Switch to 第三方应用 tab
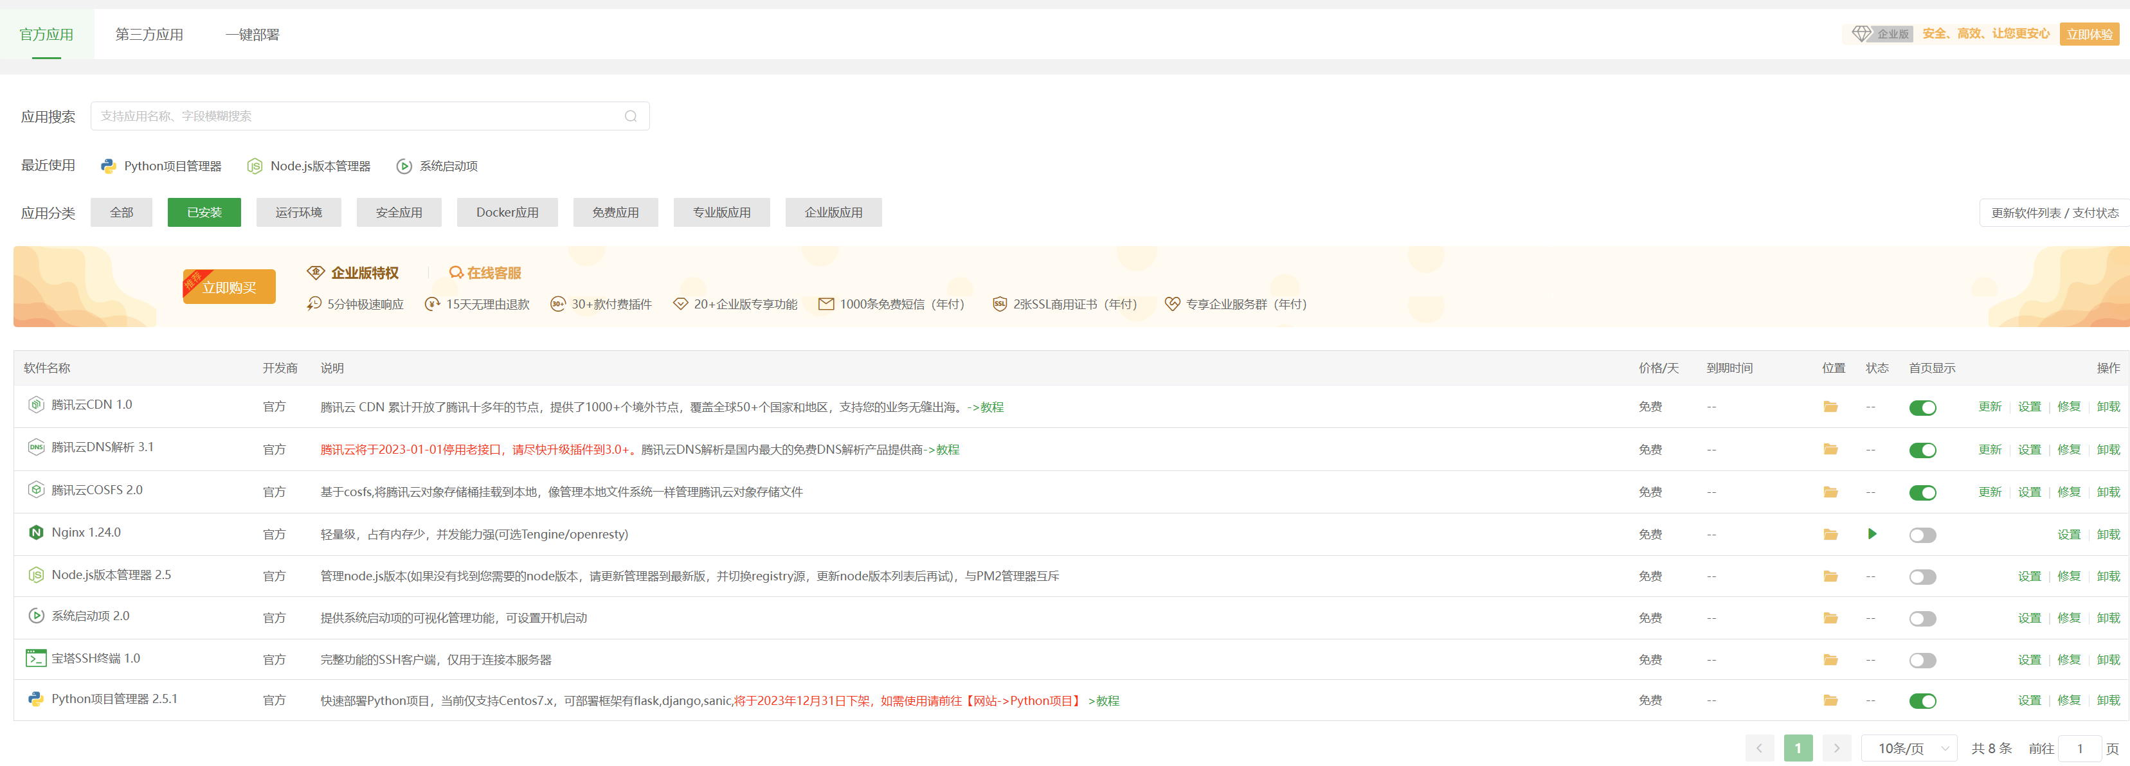 point(150,35)
